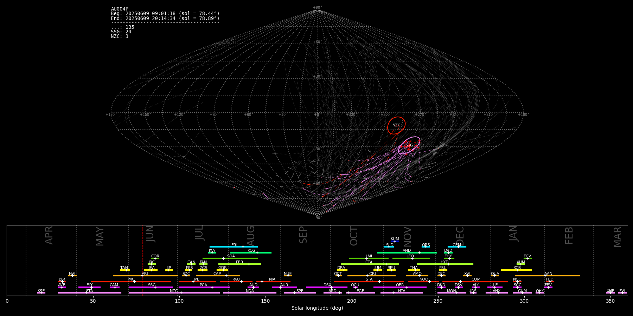Select the magenta DSX shower bar

(x=327, y=287)
